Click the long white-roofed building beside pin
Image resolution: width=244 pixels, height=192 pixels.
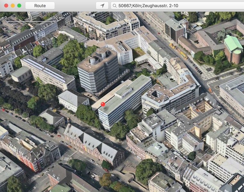125,99
